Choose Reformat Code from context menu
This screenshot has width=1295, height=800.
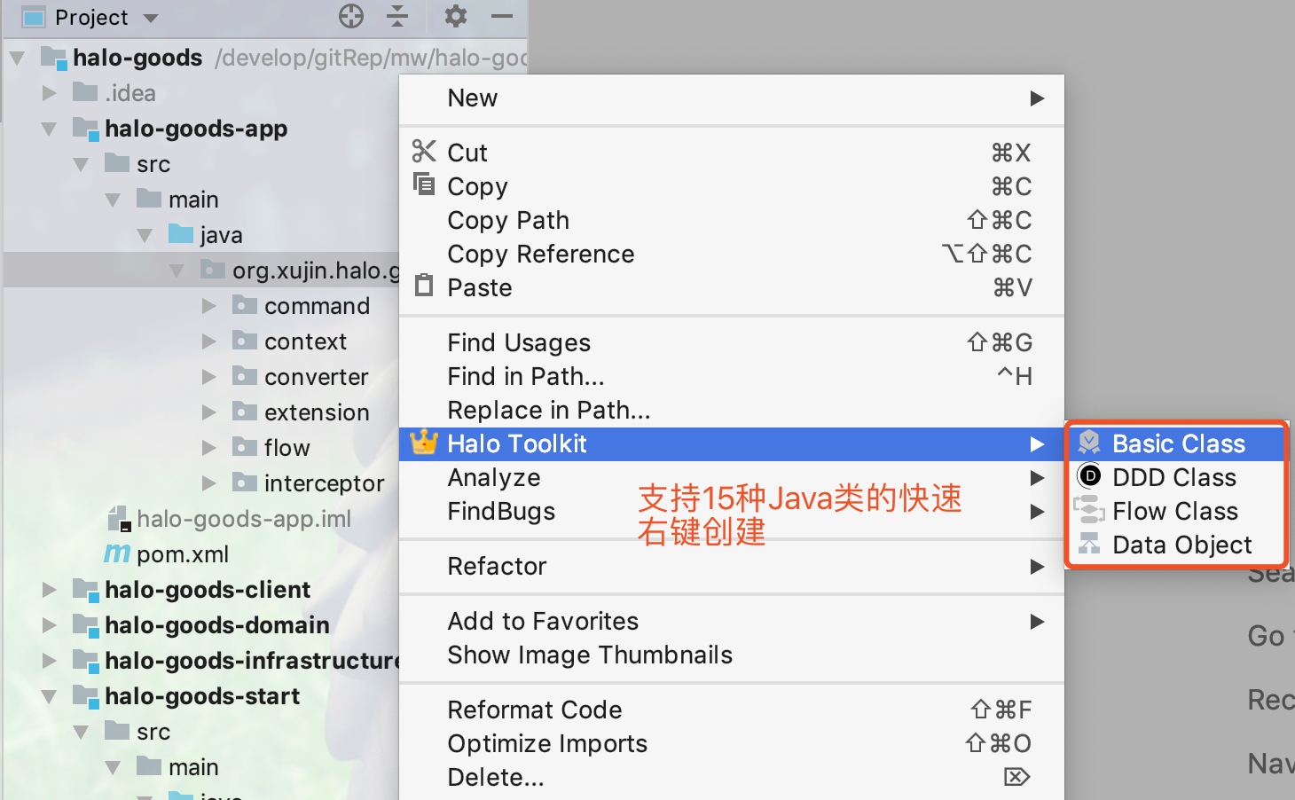click(x=534, y=710)
